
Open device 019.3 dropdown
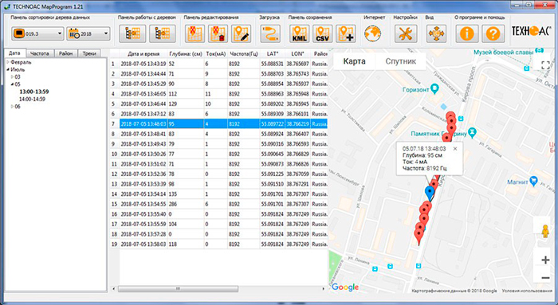tap(37, 33)
